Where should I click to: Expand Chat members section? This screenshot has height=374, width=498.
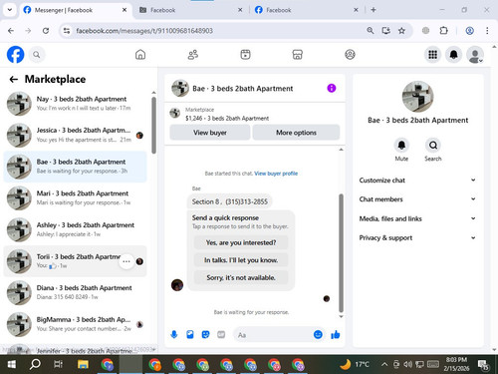[417, 199]
